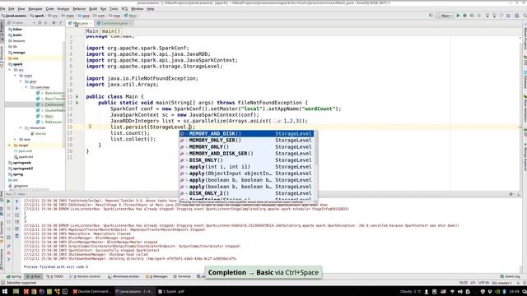Start debugging with the bug icon in toolbar

(464, 16)
